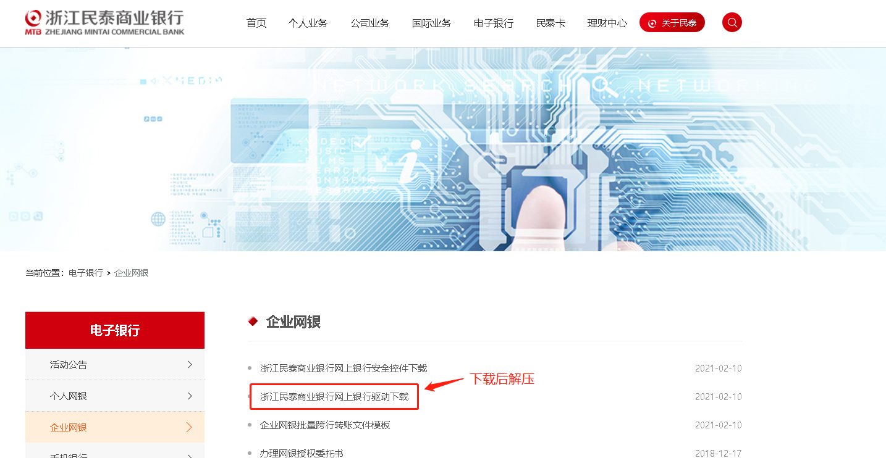Expand the 企业网银 sidebar chevron arrow
This screenshot has width=886, height=458.
tap(190, 427)
